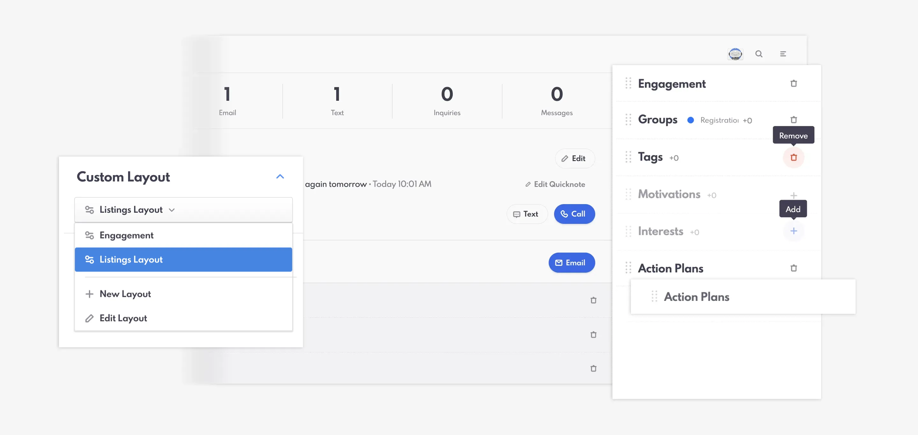Remove Action Plans section via trash icon

click(x=794, y=268)
